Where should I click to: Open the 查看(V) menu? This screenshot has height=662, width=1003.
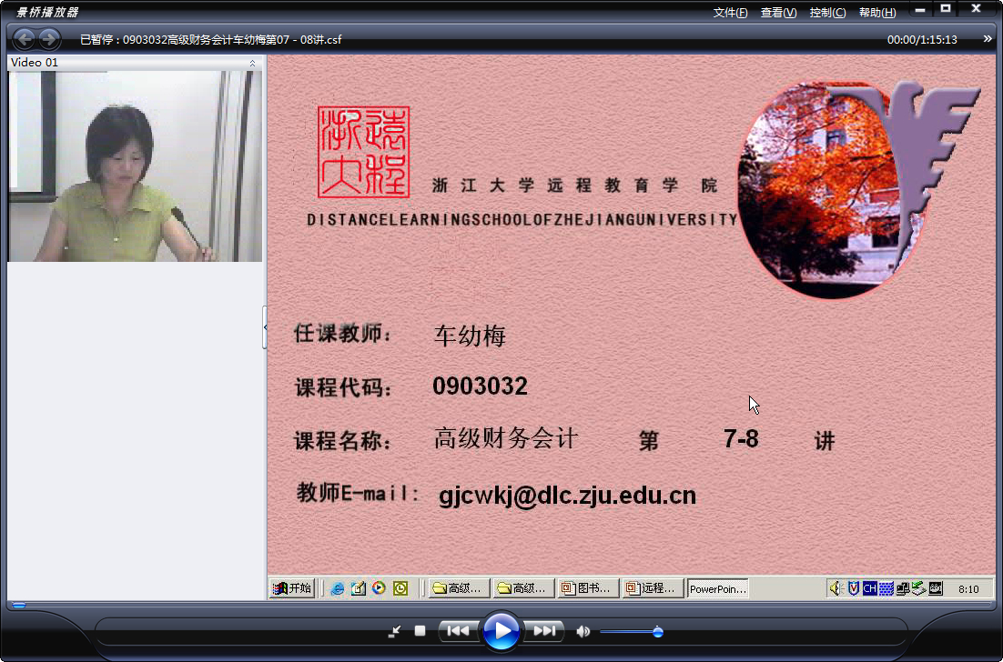click(778, 12)
